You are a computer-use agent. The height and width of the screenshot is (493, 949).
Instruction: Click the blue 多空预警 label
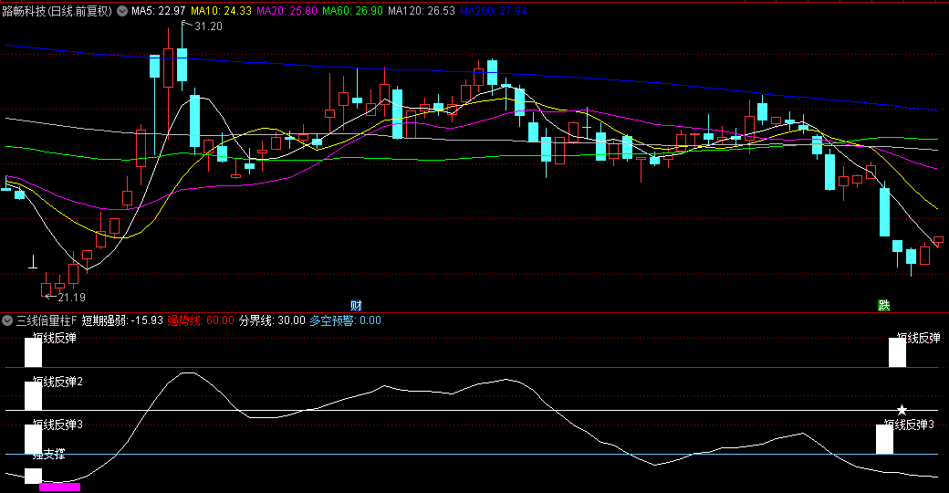coord(345,320)
